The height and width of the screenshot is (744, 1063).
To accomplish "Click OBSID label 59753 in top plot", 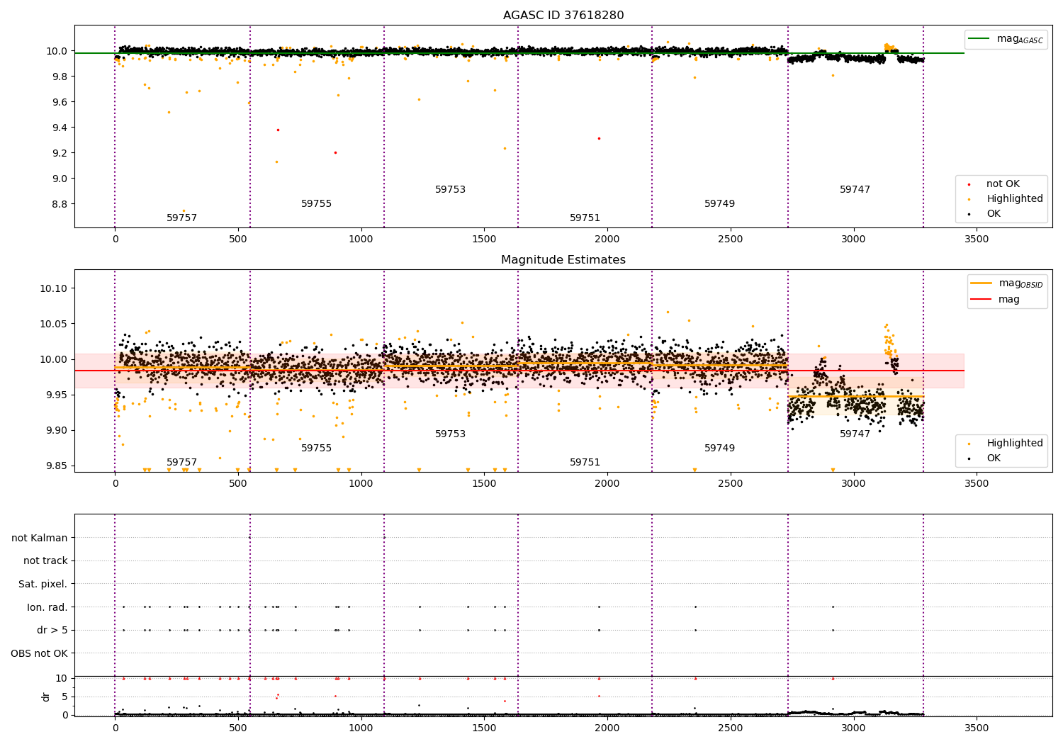I will click(x=451, y=190).
